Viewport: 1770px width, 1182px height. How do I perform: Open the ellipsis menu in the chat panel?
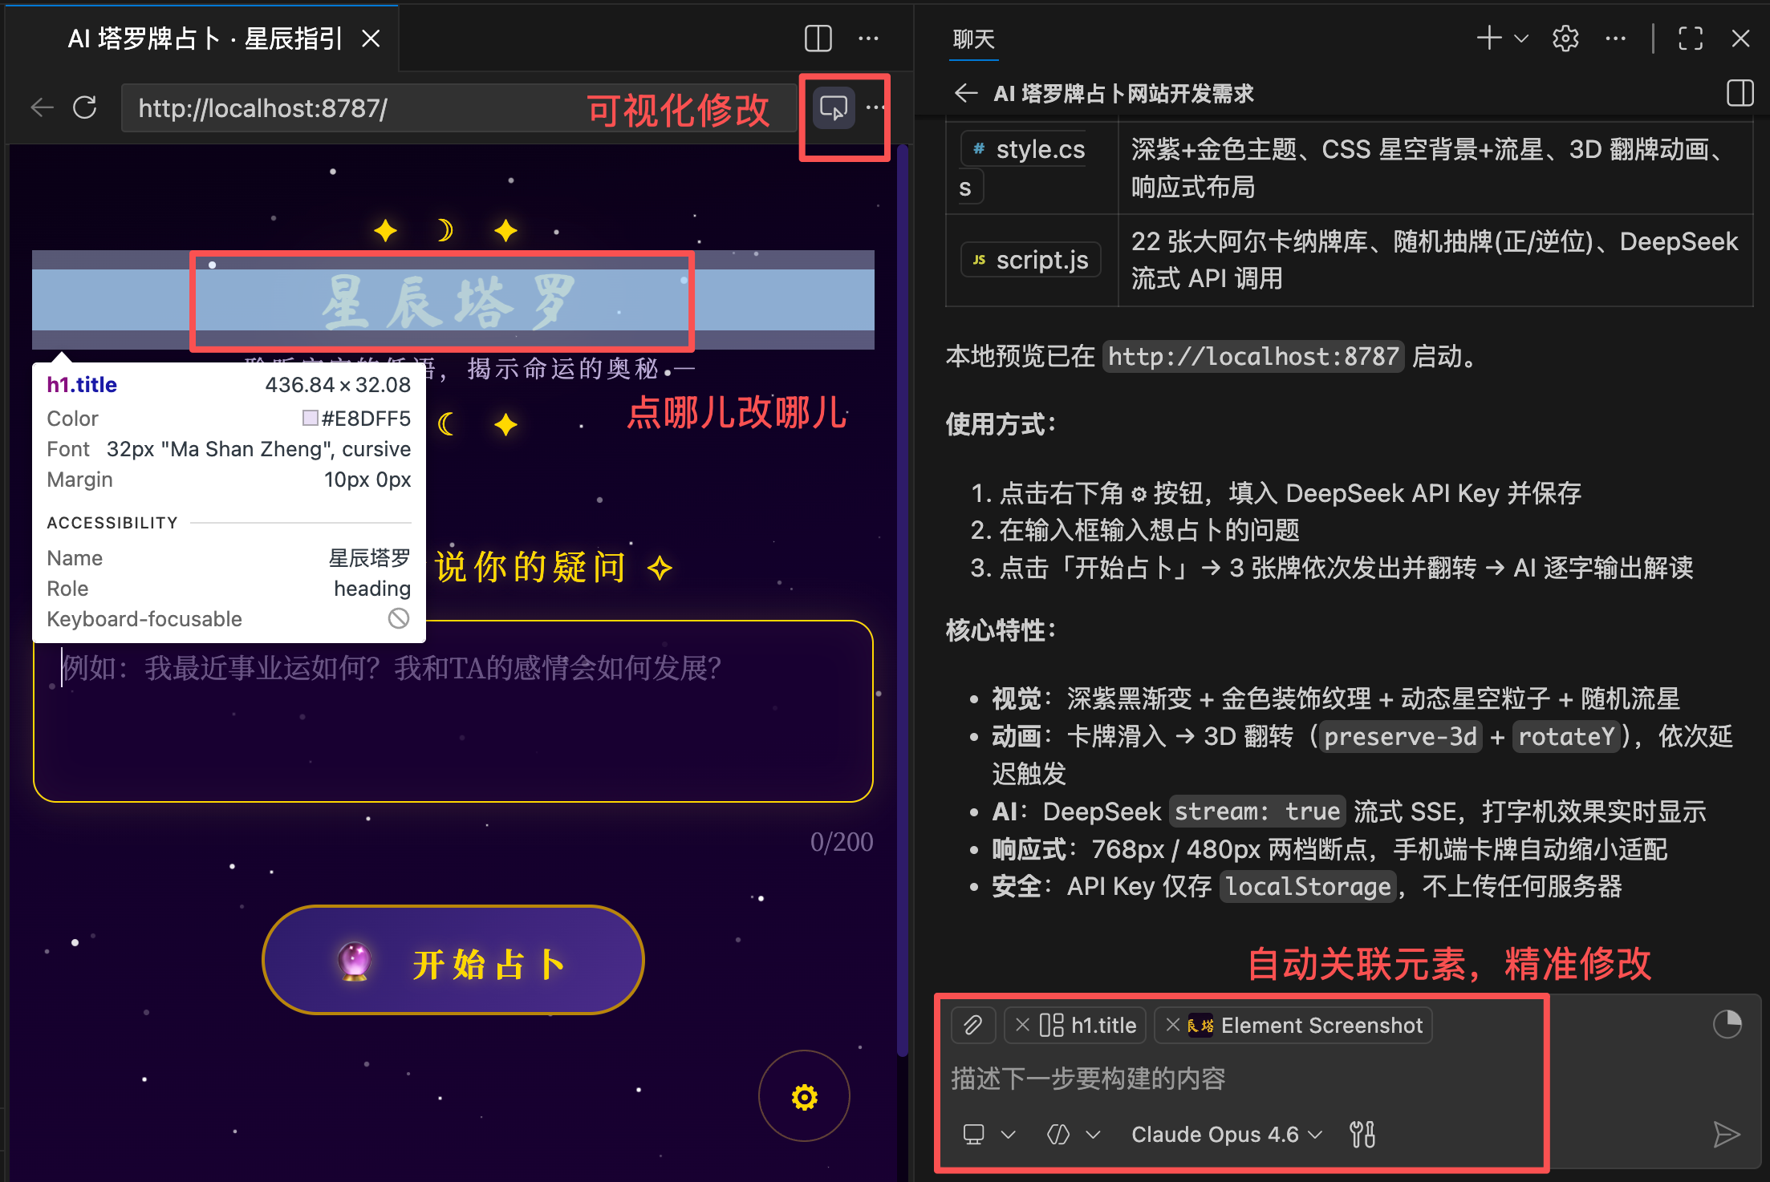1614,38
